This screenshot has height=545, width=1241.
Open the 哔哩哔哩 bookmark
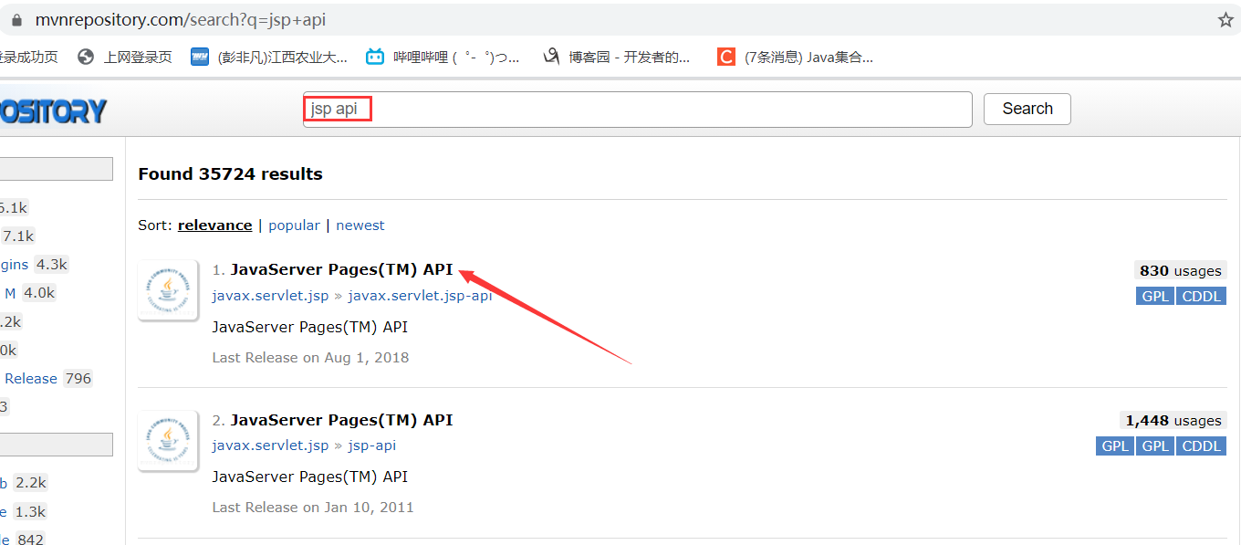click(x=443, y=57)
